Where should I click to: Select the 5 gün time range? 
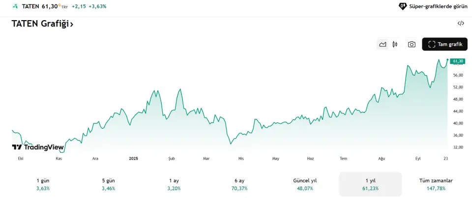108,184
